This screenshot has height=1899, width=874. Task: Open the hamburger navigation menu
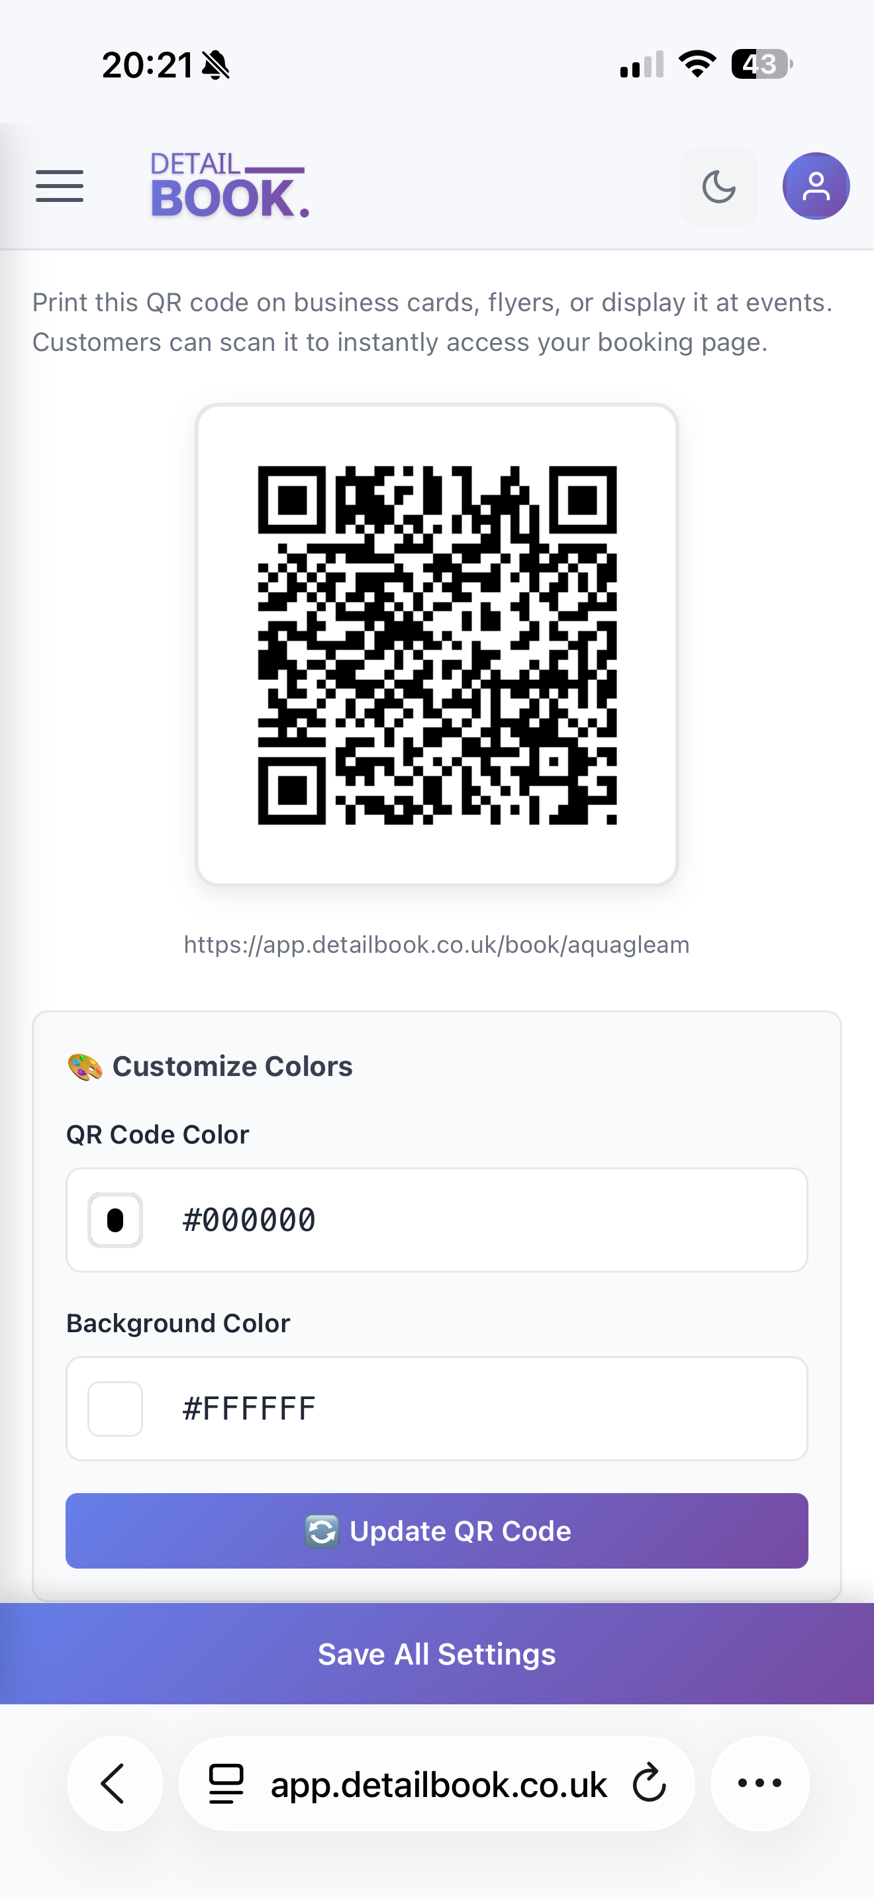59,186
